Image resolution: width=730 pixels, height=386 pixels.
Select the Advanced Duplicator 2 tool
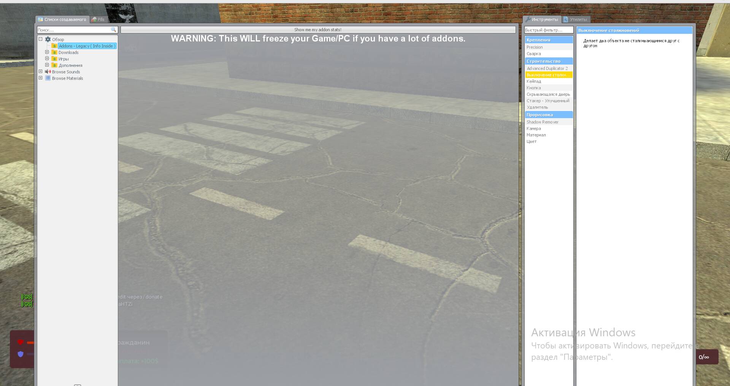[x=547, y=68]
